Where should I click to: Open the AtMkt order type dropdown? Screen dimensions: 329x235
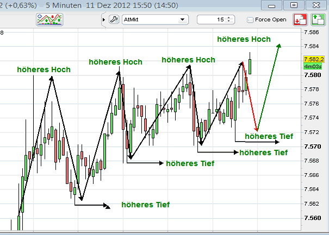[x=156, y=20]
